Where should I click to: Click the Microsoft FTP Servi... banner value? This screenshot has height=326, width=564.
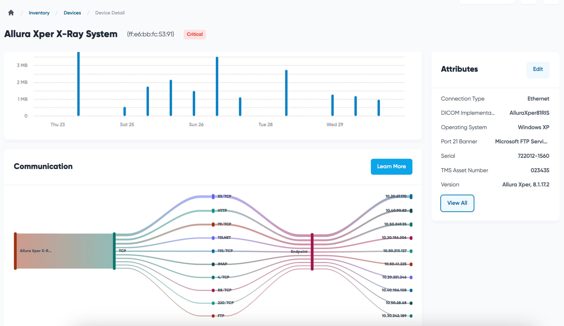click(x=521, y=142)
